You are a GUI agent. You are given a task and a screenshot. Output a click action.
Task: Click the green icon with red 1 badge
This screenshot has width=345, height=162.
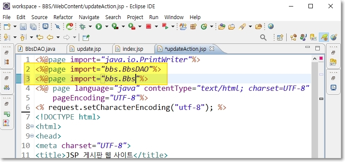pyautogui.click(x=70, y=26)
